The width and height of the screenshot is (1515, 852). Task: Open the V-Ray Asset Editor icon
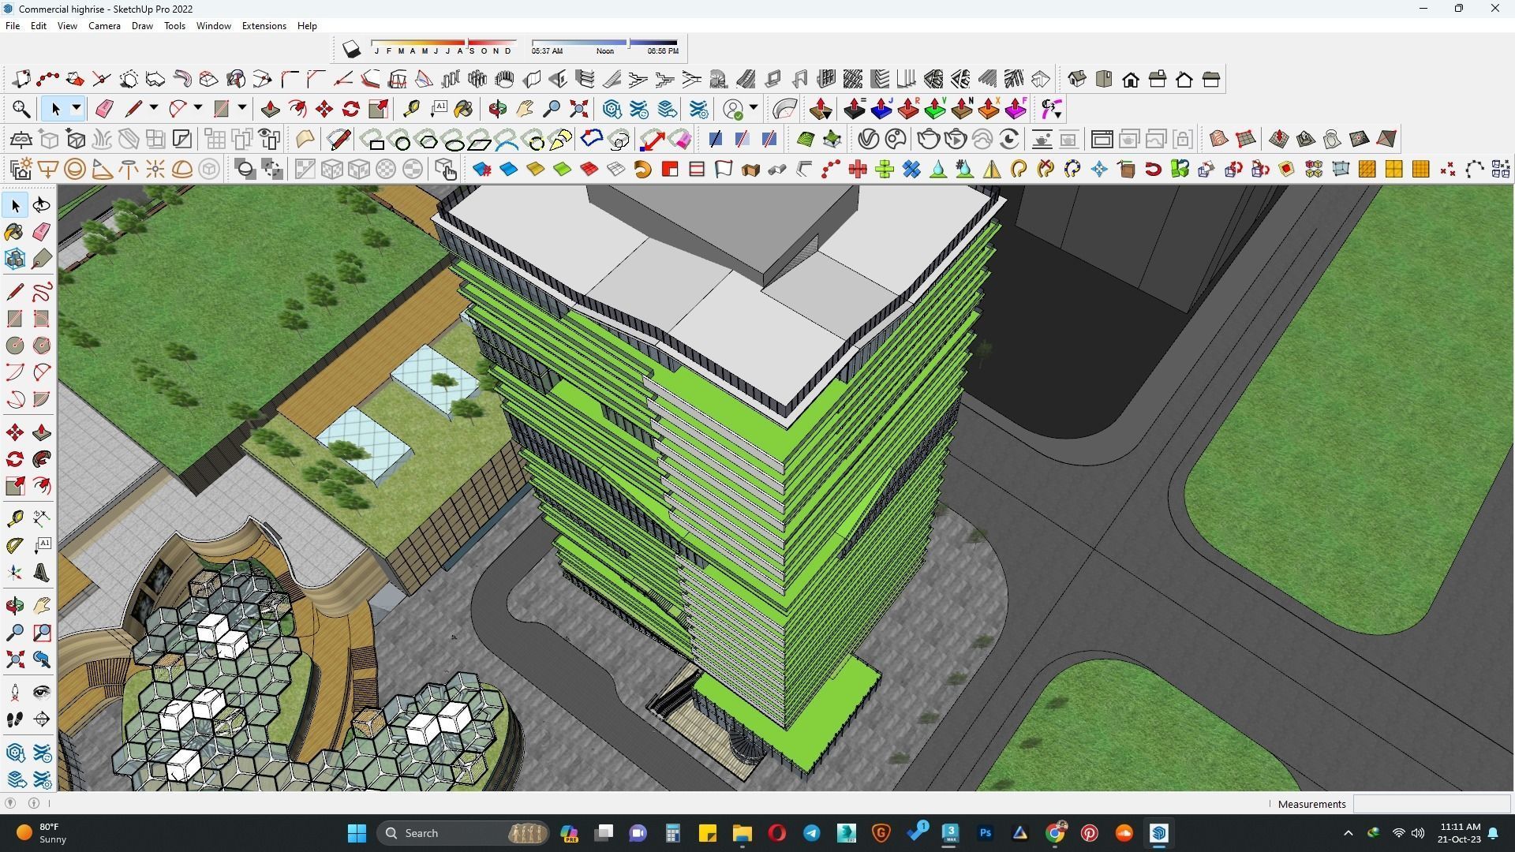click(868, 140)
